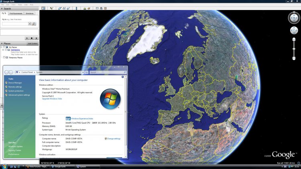Toggle the My Places checkbox
This screenshot has height=169, width=301.
pos(4,47)
